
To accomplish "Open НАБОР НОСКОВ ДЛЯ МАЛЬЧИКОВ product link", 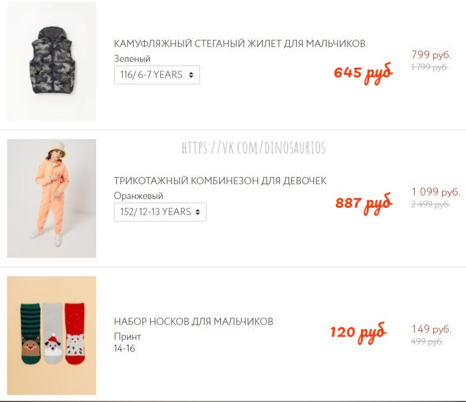I will 194,321.
